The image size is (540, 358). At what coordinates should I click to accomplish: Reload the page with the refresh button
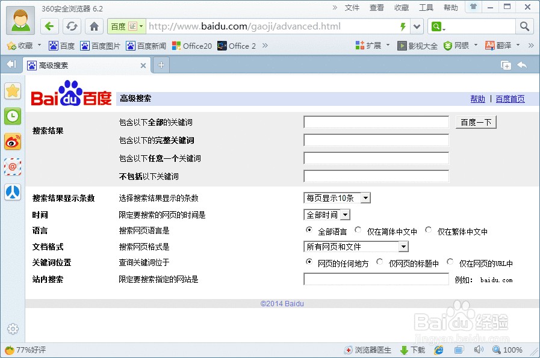(x=72, y=26)
